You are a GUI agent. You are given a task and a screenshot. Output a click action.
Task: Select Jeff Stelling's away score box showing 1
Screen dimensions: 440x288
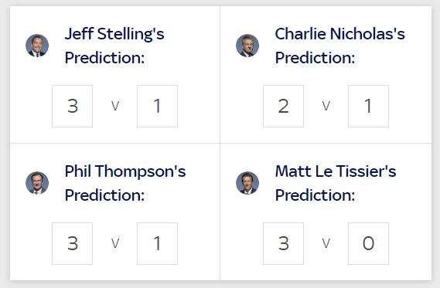click(x=157, y=107)
